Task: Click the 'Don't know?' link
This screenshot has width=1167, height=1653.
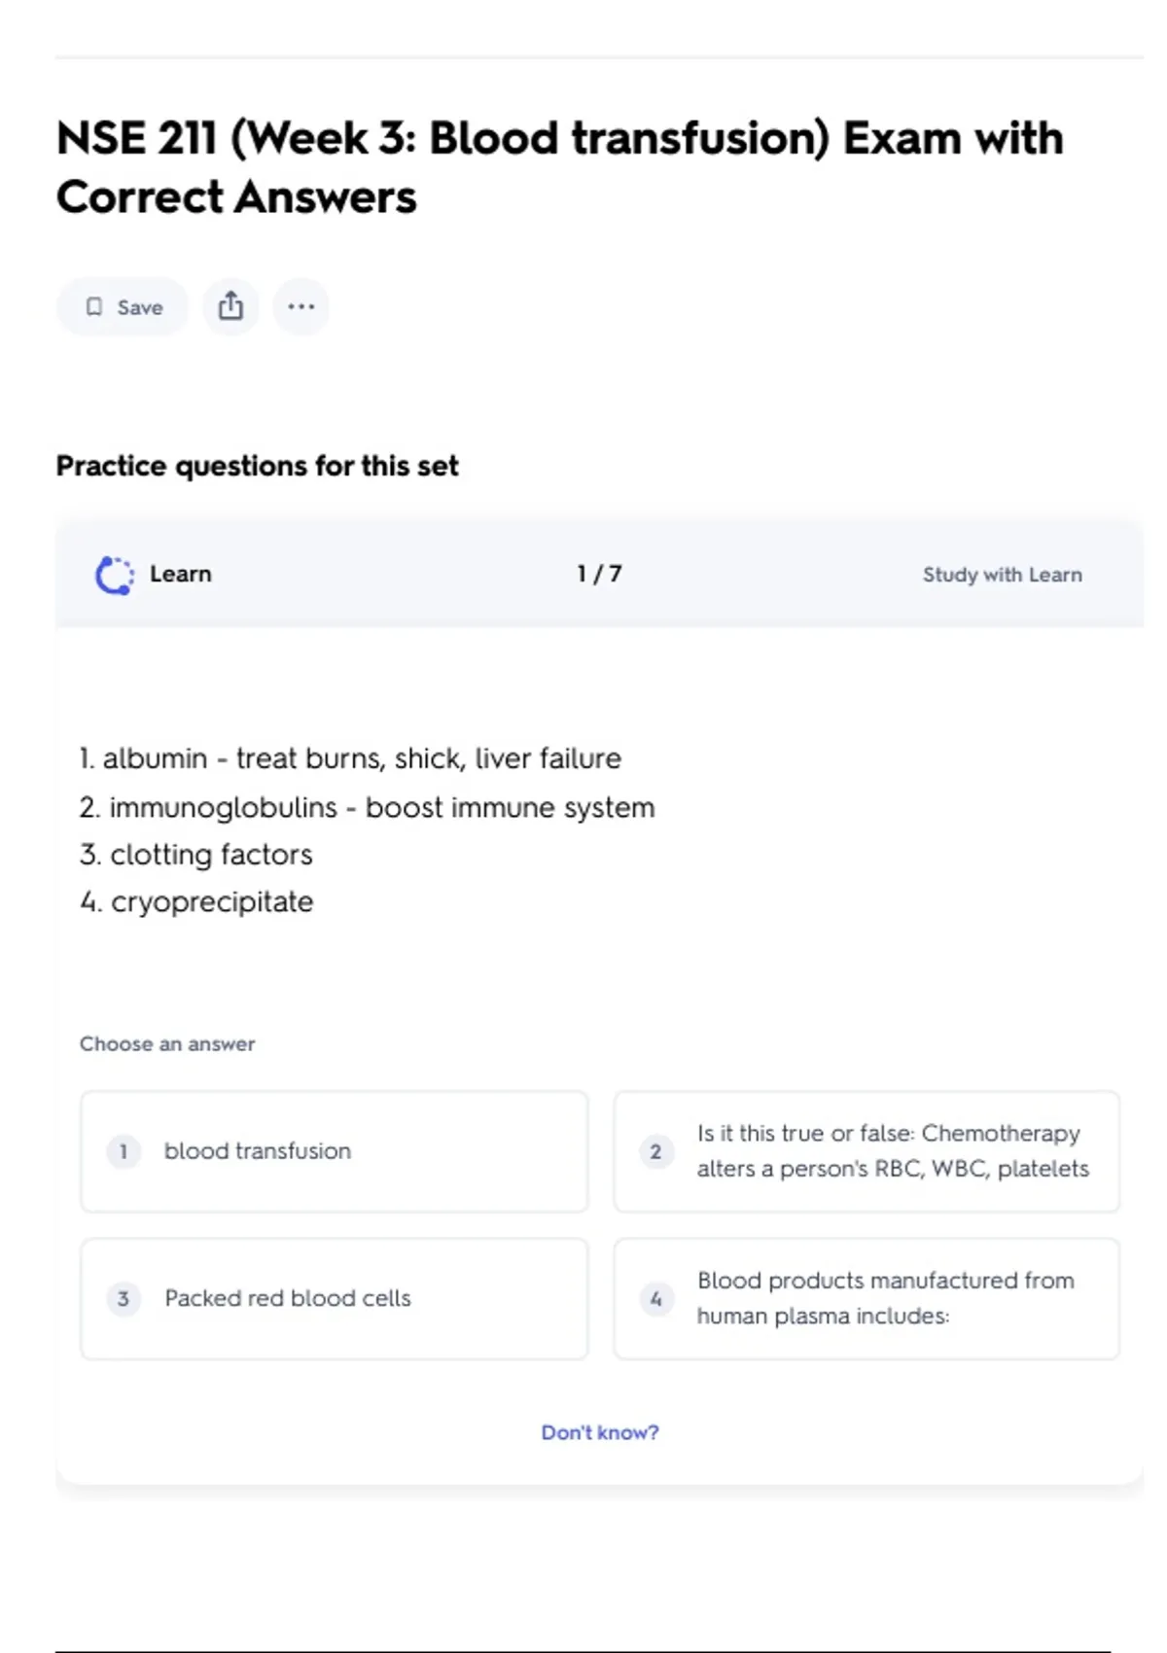Action: point(599,1432)
